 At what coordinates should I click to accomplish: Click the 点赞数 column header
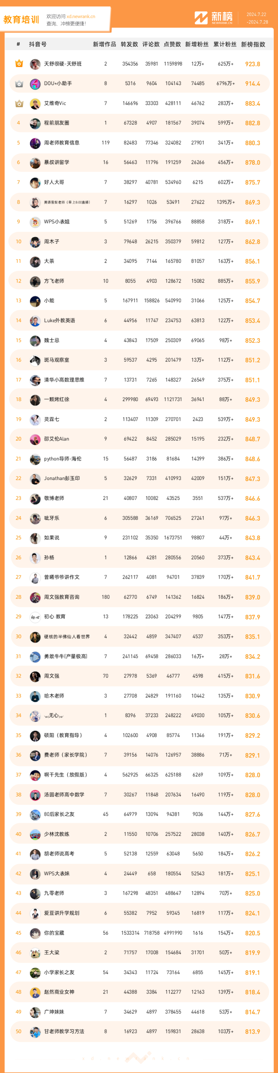point(172,44)
